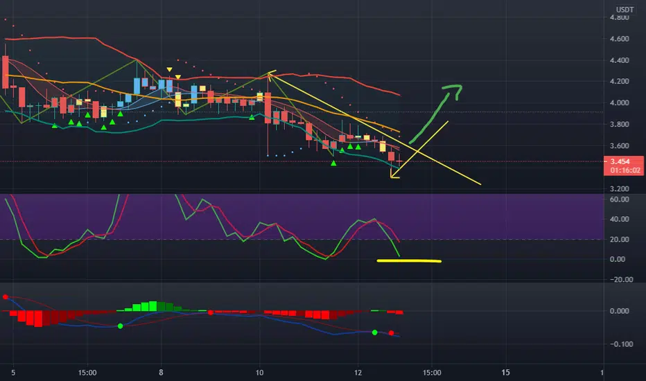Select the 3.200 price axis label

pos(619,188)
